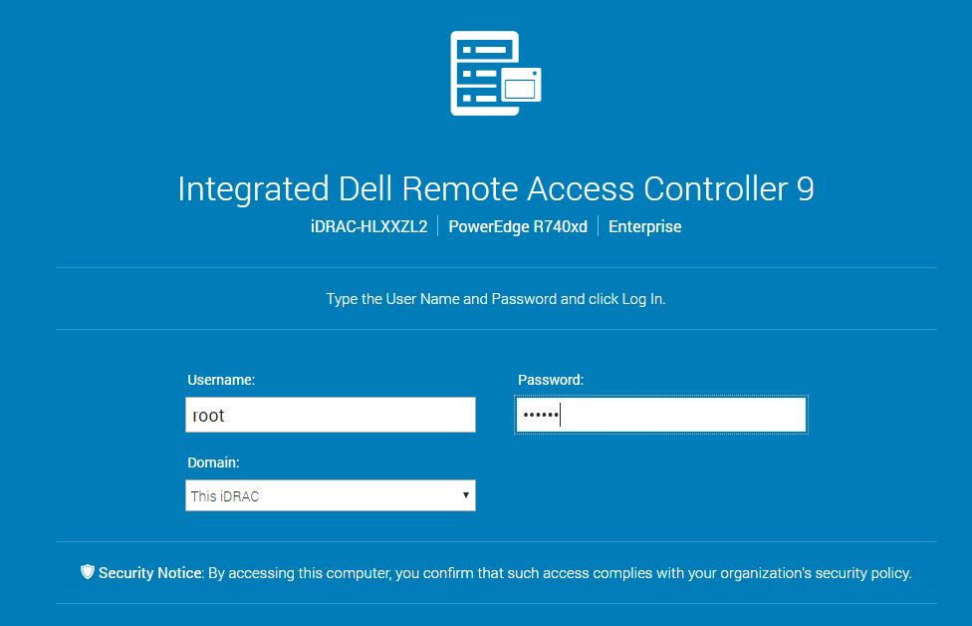The image size is (972, 626).
Task: Click the "Username:" field label
Action: pos(221,380)
